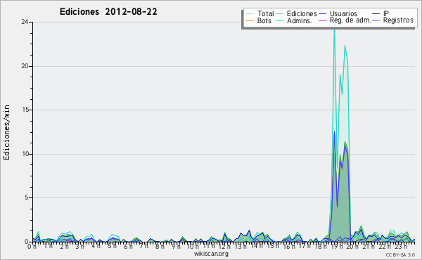
Task: Click the 10 value on y-axis
Action: [x=25, y=154]
